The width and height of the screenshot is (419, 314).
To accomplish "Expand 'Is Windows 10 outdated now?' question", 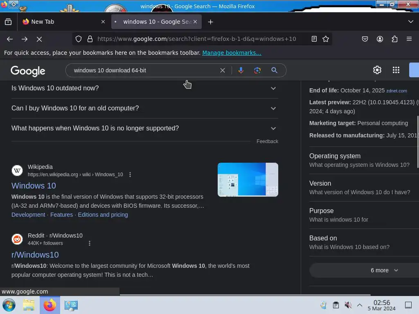I will pos(144,88).
